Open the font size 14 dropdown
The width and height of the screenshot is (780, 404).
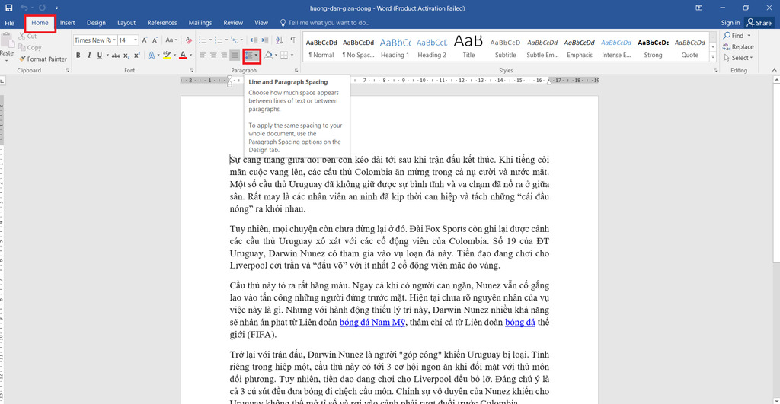coord(136,40)
